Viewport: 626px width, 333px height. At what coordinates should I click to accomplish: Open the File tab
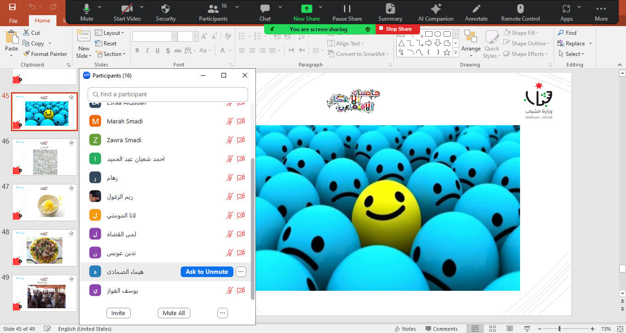coord(13,21)
